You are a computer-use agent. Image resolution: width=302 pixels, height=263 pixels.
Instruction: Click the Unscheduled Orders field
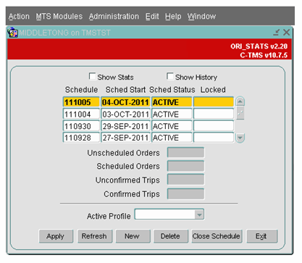point(185,153)
